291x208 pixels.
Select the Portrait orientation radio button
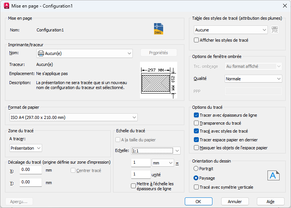pyautogui.click(x=196, y=168)
